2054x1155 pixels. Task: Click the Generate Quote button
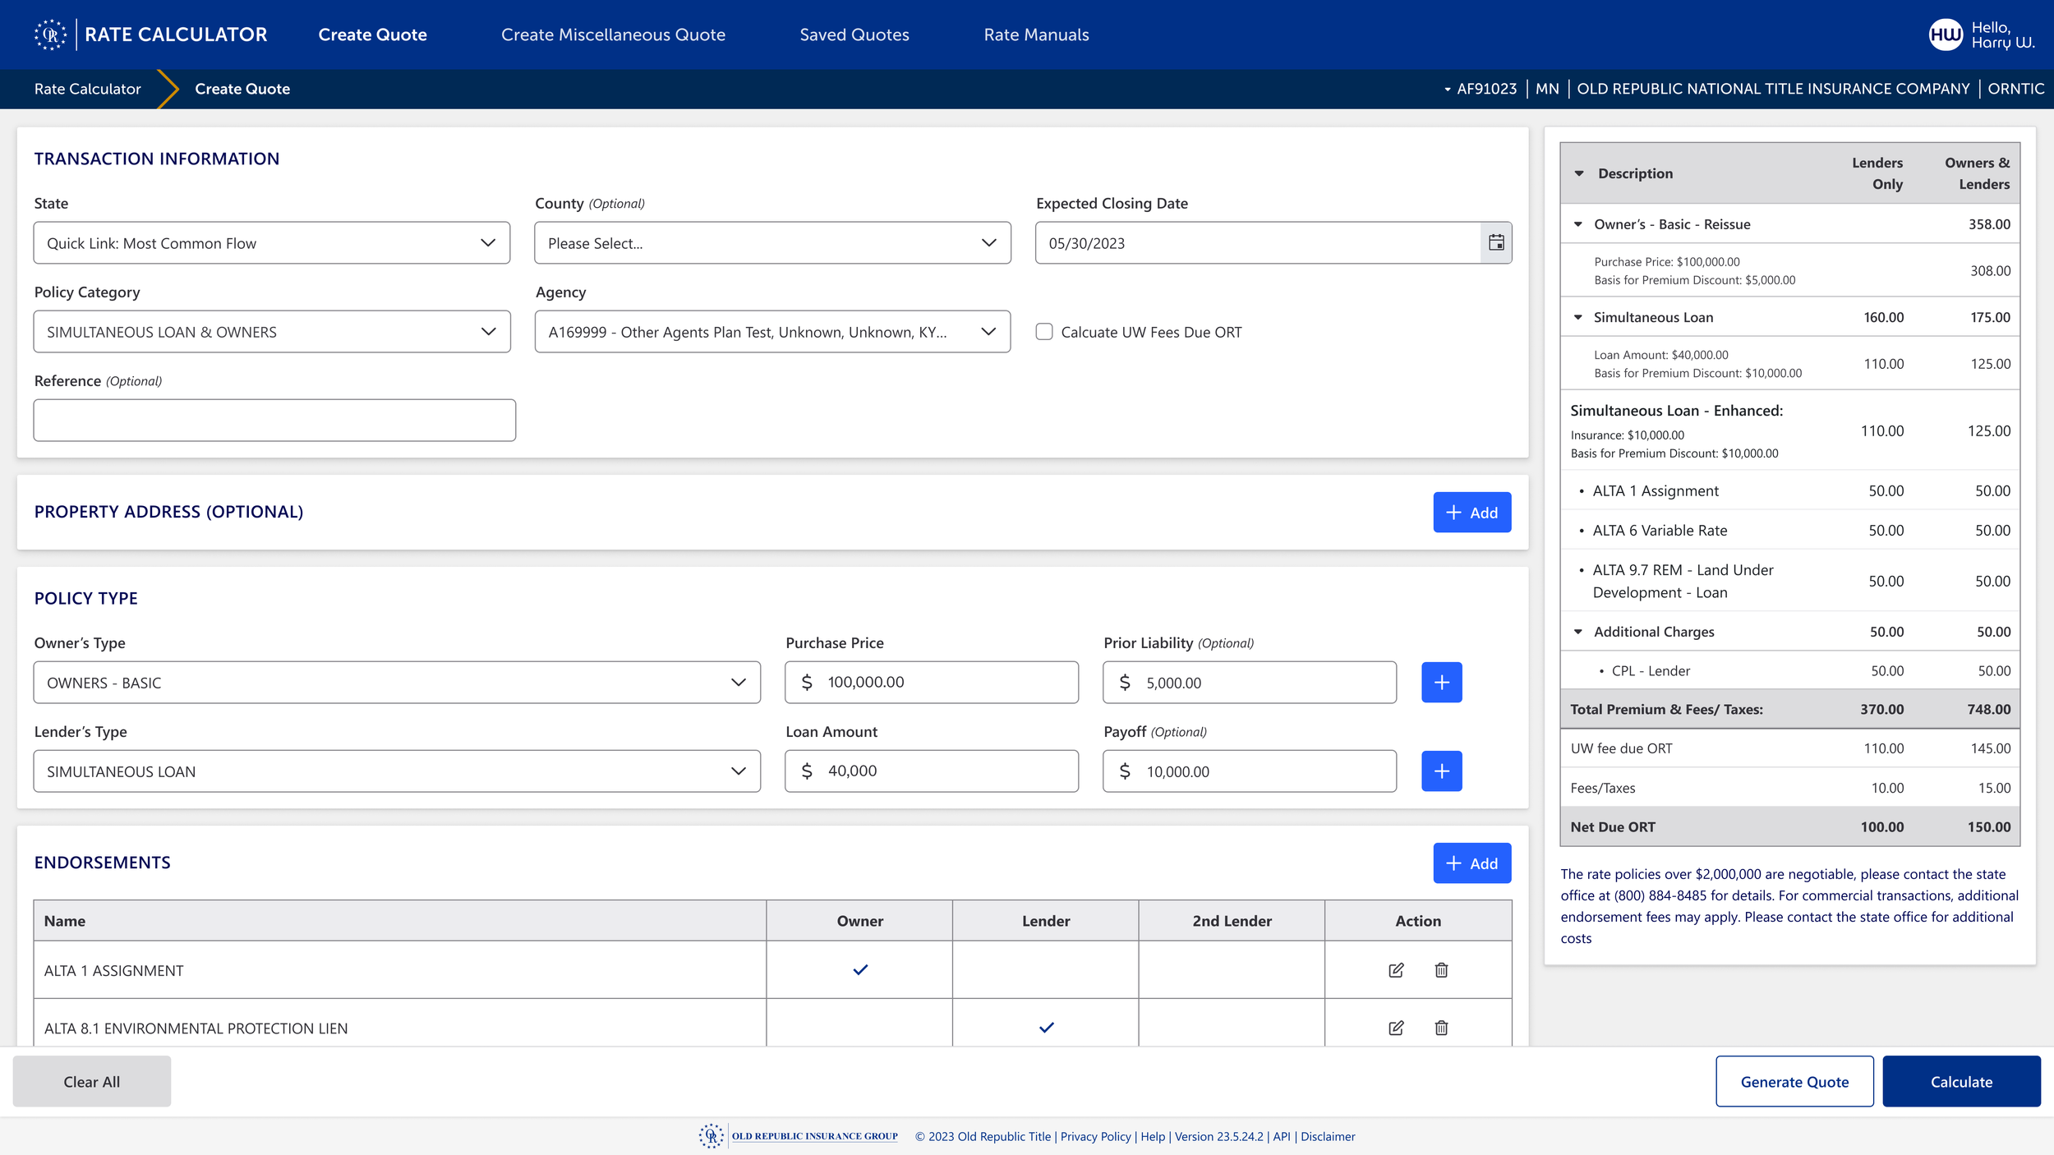1794,1082
